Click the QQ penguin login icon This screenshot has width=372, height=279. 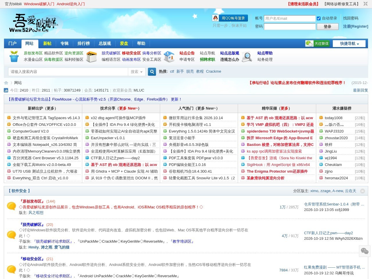click(215, 18)
